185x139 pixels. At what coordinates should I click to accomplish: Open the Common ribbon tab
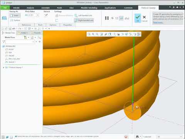coord(128,8)
